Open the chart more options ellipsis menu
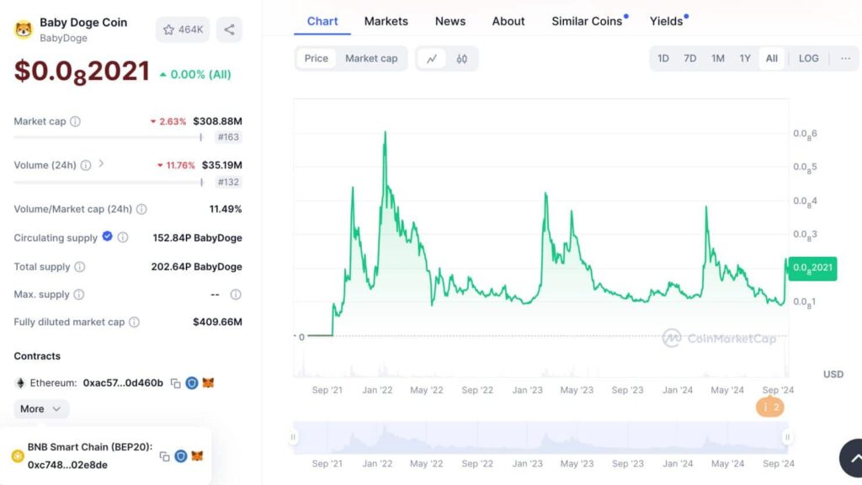 point(845,58)
